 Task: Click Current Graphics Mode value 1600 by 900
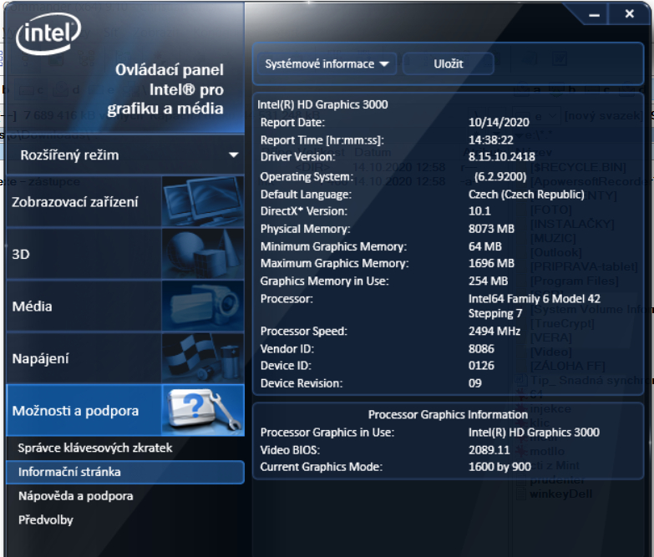(499, 467)
